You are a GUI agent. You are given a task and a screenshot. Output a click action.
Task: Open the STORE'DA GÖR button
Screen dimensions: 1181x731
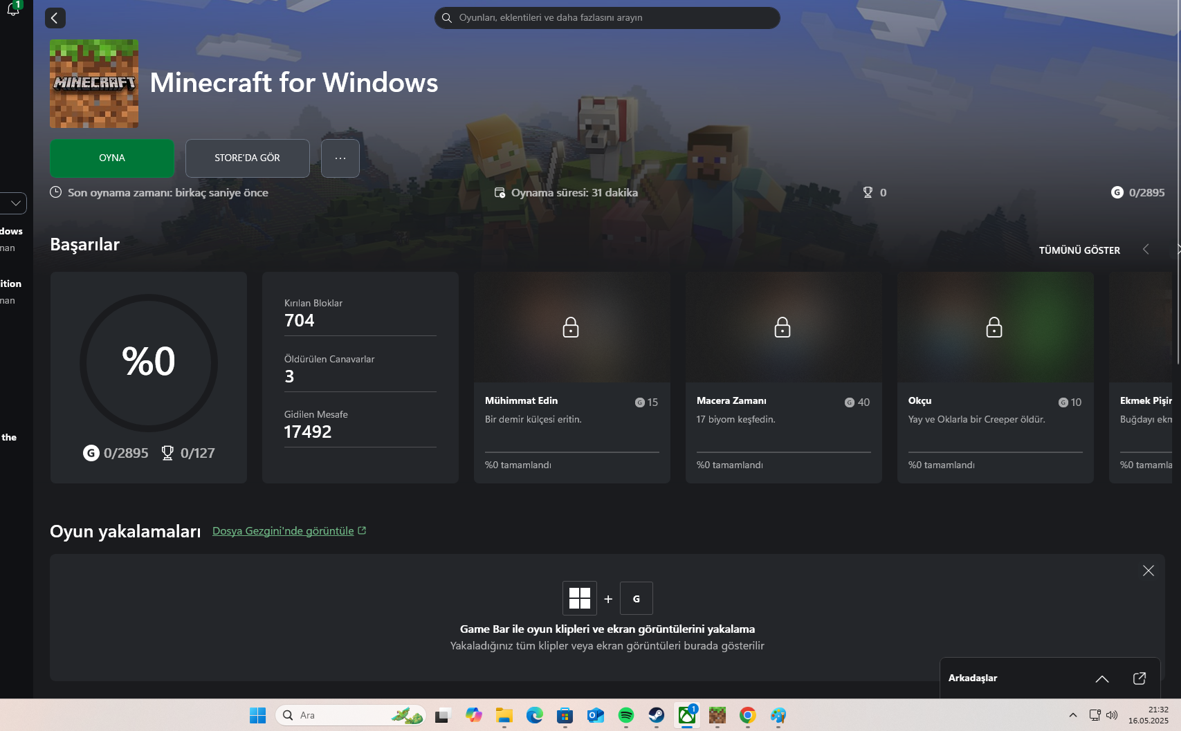click(248, 158)
